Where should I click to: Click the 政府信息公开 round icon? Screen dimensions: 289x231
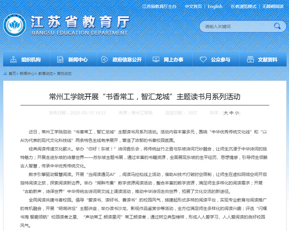[105, 60]
